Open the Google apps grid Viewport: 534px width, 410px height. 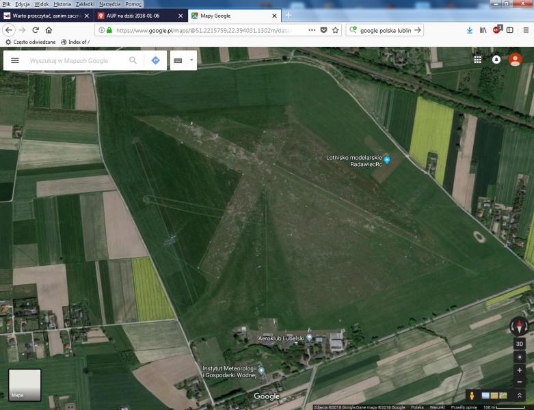(477, 59)
